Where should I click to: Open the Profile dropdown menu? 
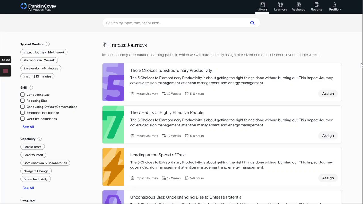tap(335, 7)
